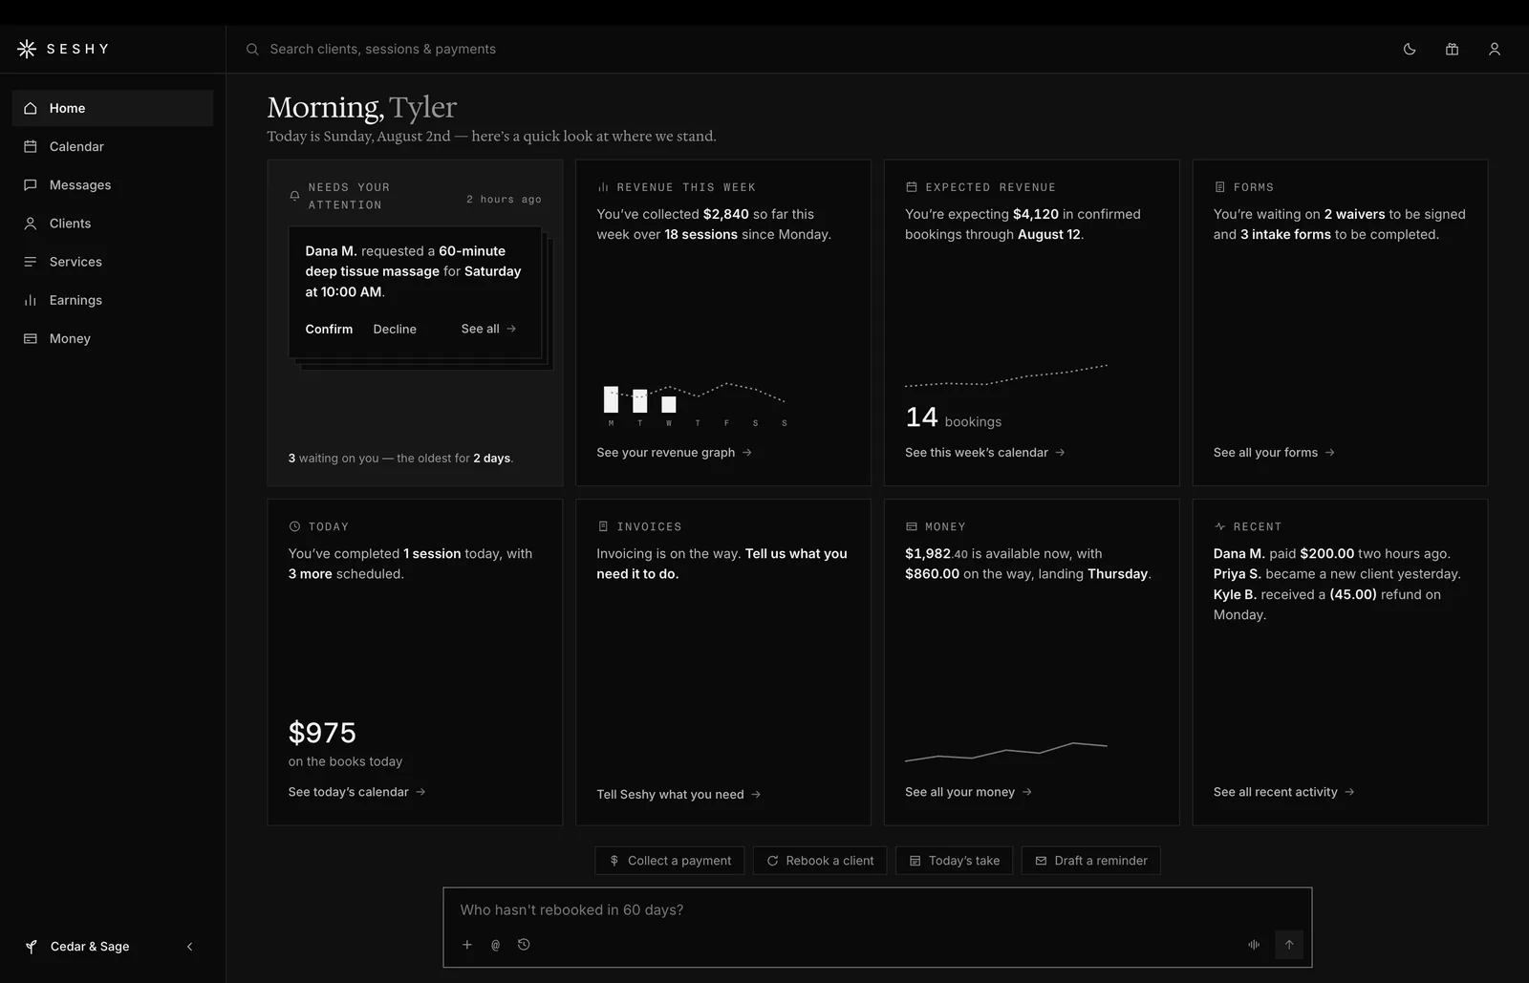Click the Revenue This Week bar chart icon
The image size is (1529, 983).
(603, 187)
